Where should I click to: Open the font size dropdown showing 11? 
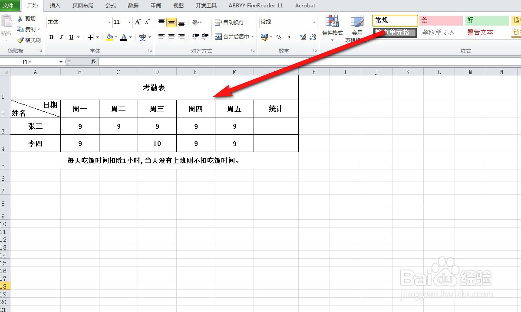(x=128, y=22)
